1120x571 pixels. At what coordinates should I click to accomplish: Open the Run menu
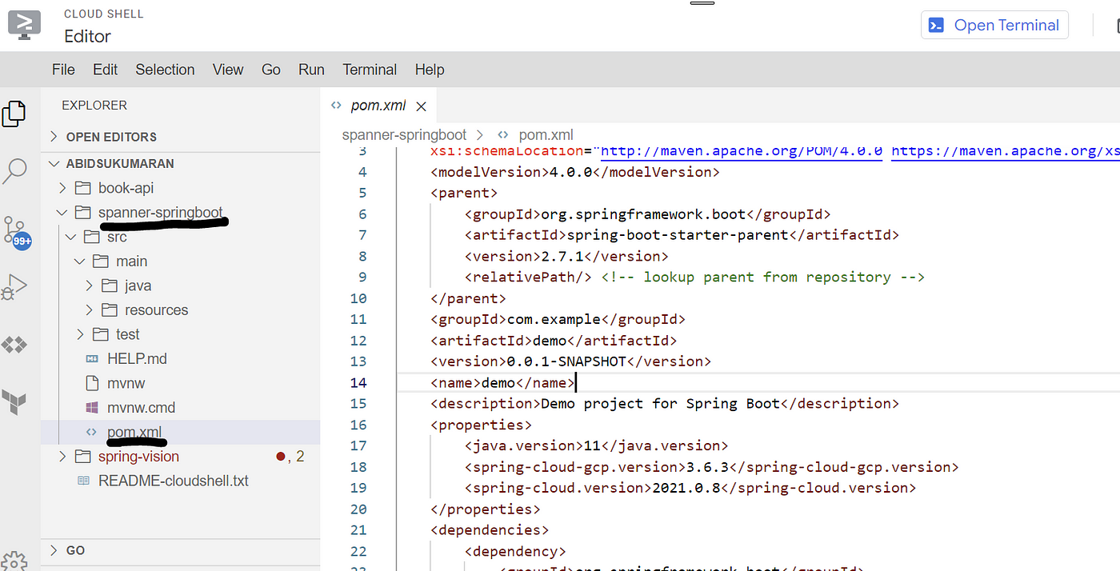point(311,70)
